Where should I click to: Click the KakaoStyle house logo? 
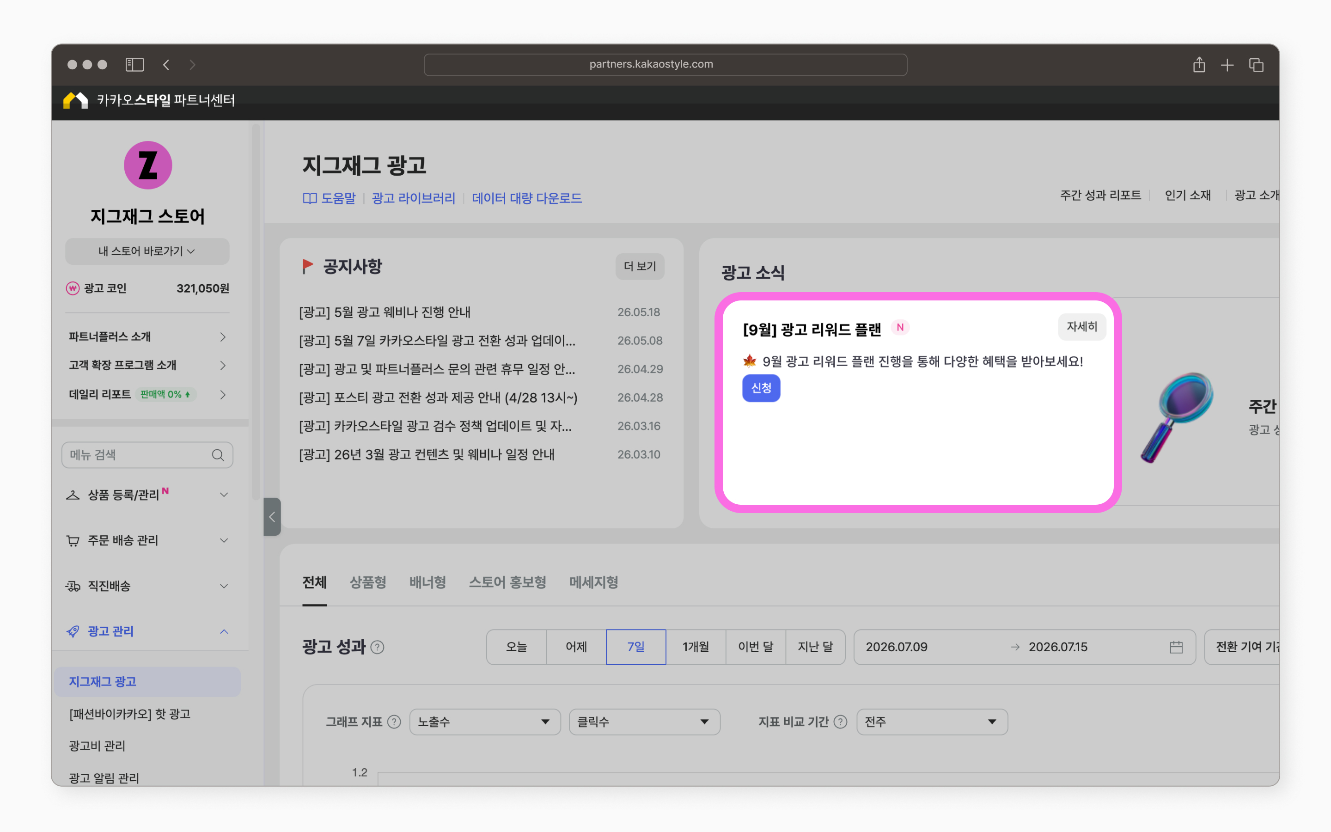tap(76, 100)
